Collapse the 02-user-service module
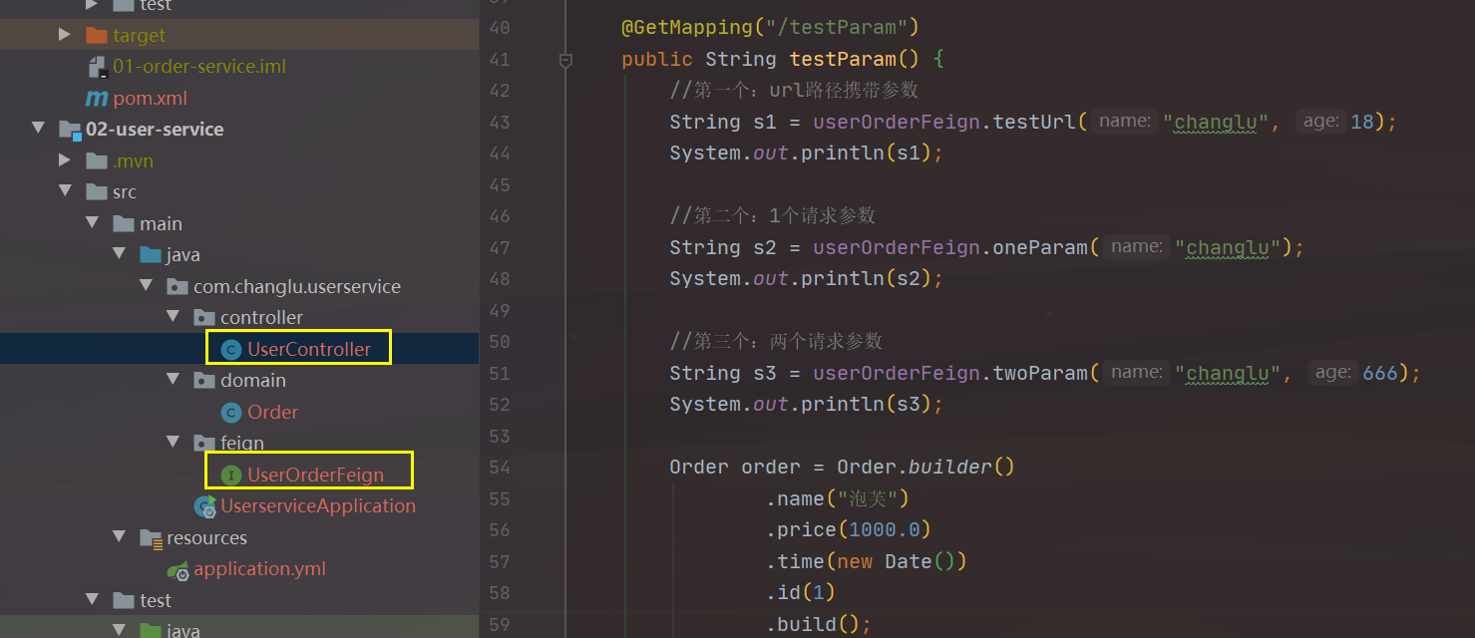 click(x=38, y=129)
